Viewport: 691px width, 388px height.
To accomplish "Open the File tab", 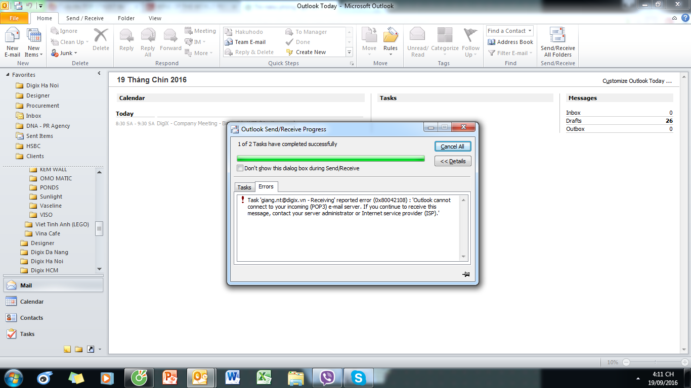I will tap(14, 18).
